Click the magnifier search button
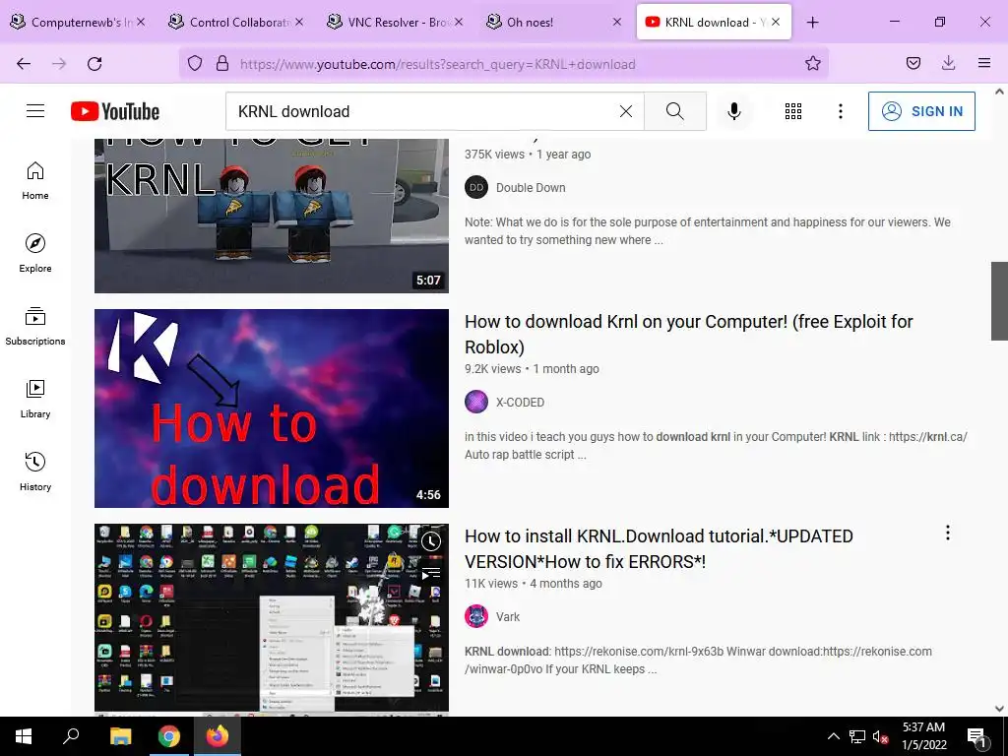 (x=675, y=111)
